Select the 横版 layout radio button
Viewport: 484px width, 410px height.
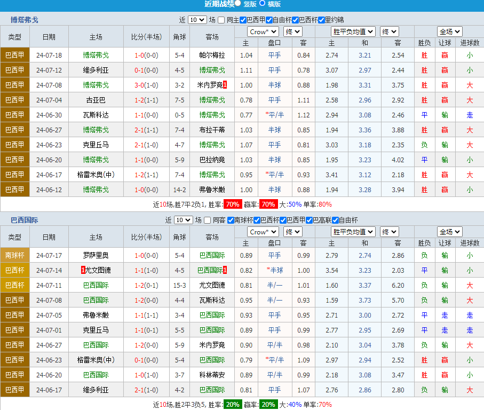pos(263,3)
